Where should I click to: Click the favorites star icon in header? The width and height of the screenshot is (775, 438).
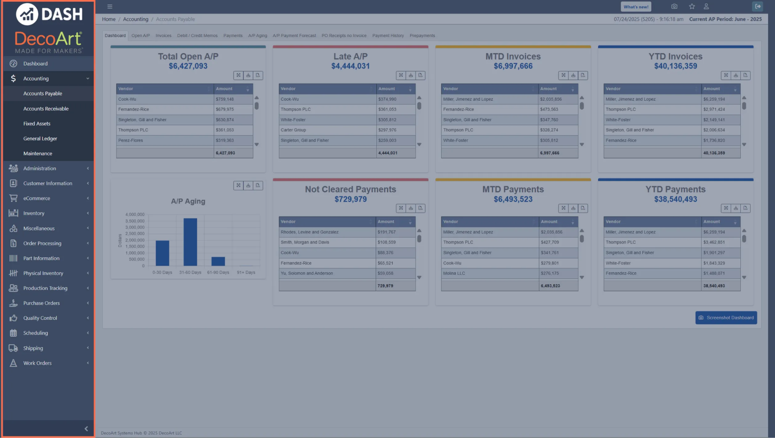coord(692,7)
